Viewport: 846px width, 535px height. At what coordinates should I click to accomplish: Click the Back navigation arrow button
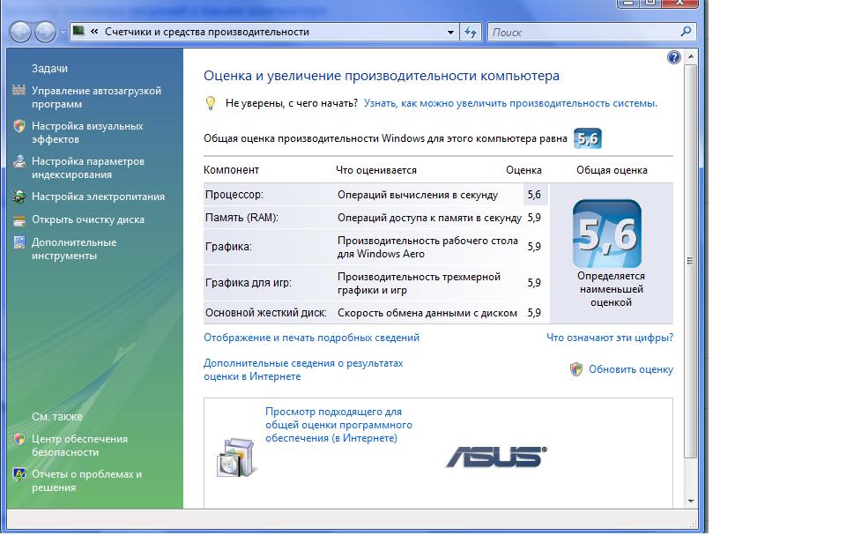tap(20, 32)
